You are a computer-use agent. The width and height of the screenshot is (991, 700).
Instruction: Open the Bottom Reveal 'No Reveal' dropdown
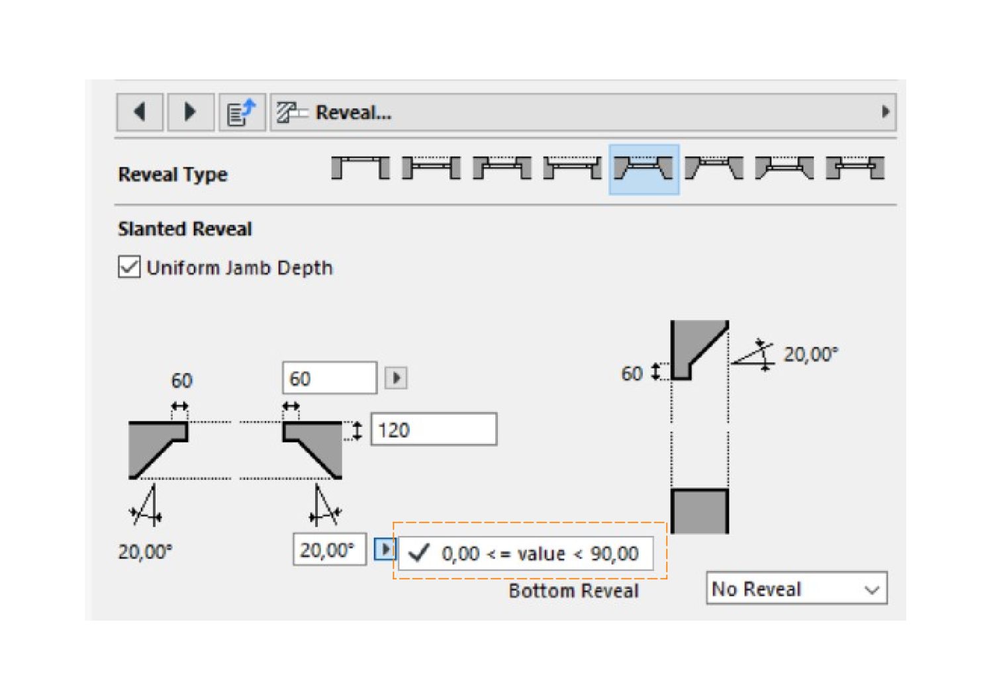[796, 588]
